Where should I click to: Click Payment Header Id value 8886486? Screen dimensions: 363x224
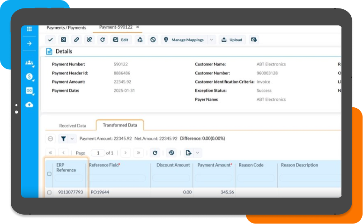[x=122, y=73]
